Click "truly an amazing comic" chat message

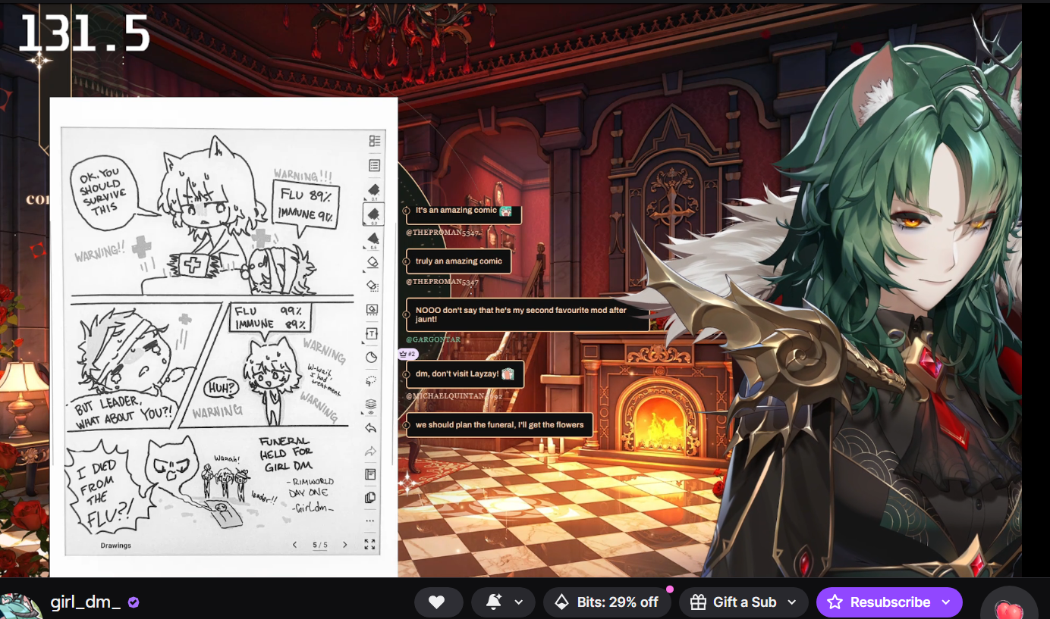coord(459,261)
